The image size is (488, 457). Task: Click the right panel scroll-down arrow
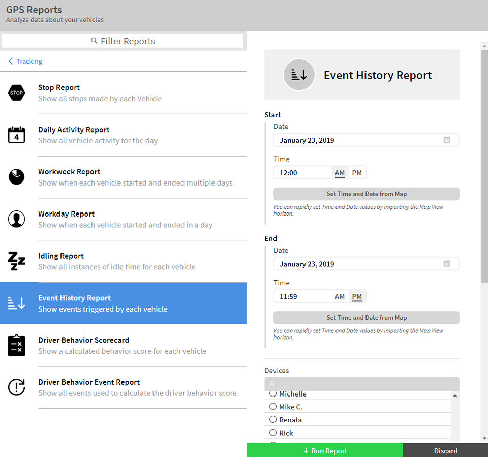[x=484, y=439]
